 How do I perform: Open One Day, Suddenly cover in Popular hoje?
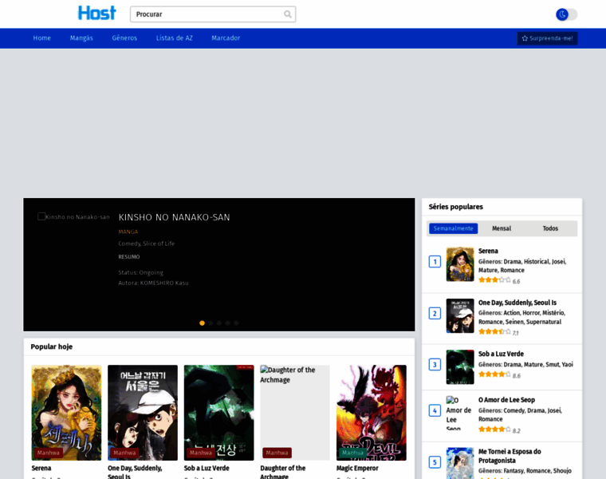point(143,413)
